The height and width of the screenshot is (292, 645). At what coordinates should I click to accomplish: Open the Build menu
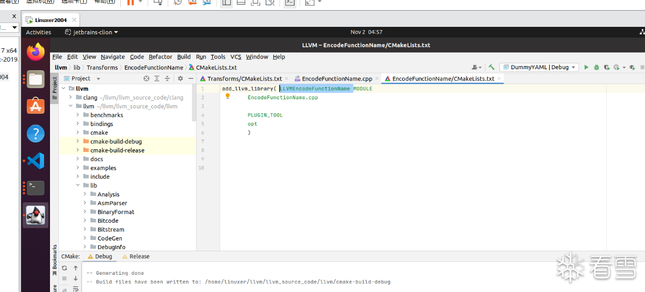click(x=184, y=57)
